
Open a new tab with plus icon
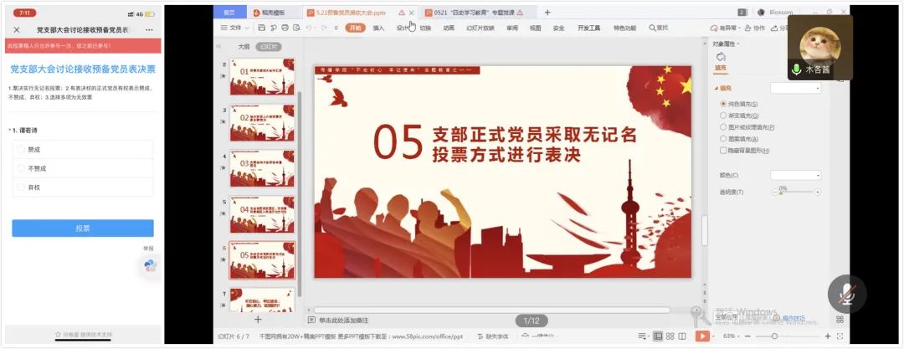click(547, 13)
